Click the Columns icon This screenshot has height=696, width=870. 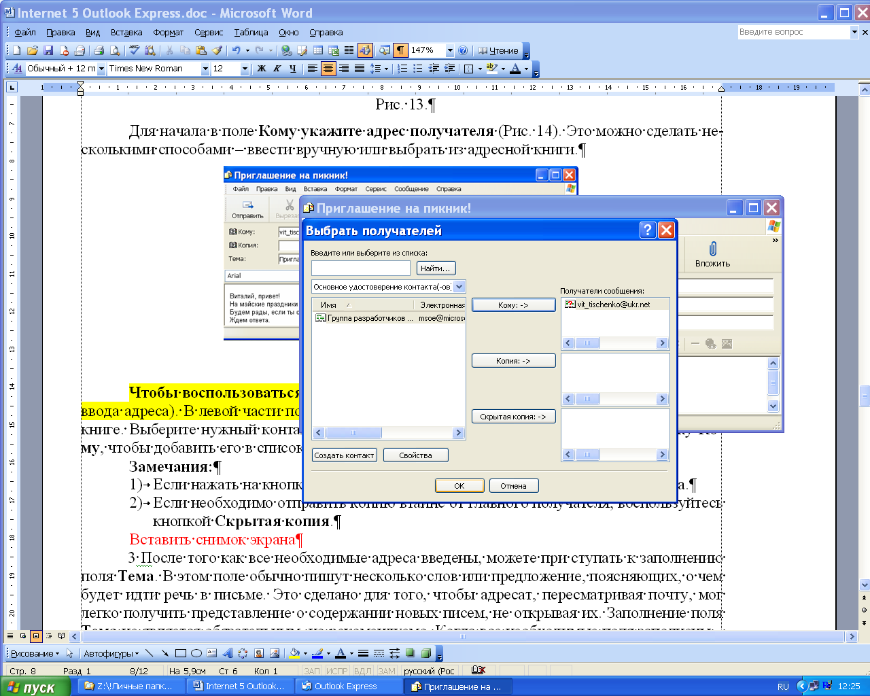(349, 50)
